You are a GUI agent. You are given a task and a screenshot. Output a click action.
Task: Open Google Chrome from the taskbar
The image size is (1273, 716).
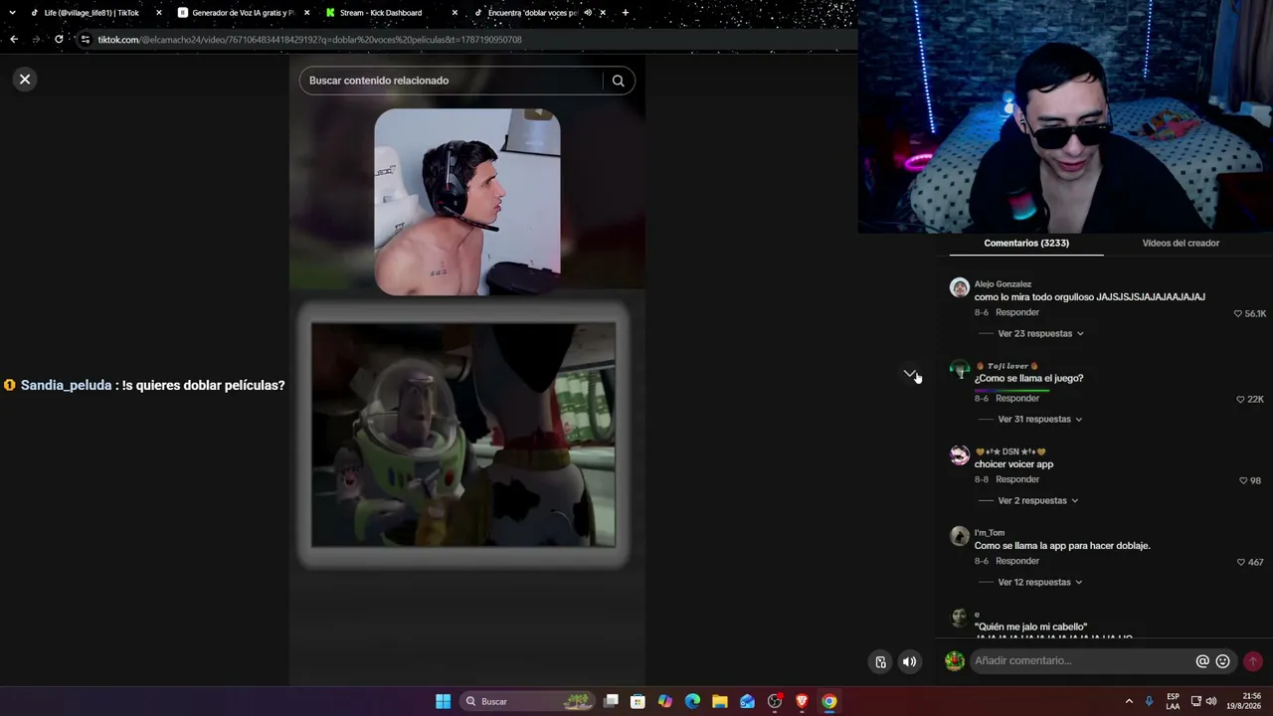point(829,702)
